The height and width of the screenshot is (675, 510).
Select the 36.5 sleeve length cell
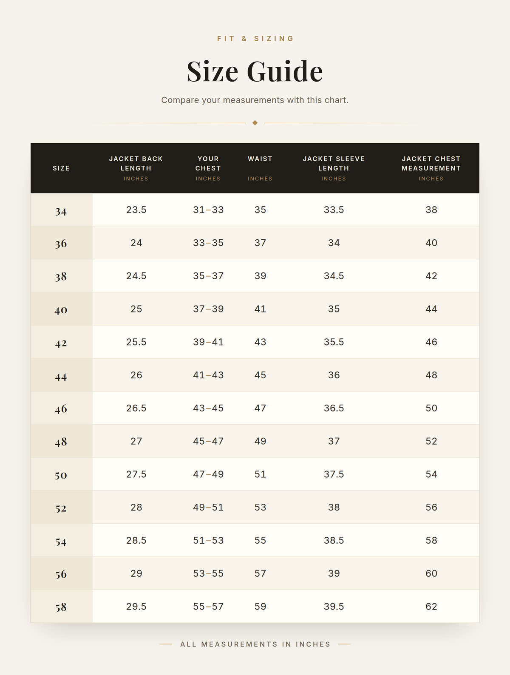tap(334, 408)
